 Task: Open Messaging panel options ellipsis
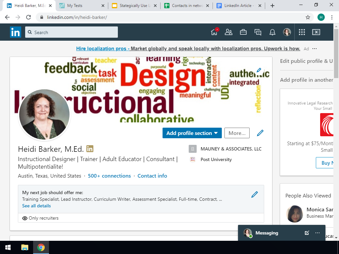pos(317,233)
